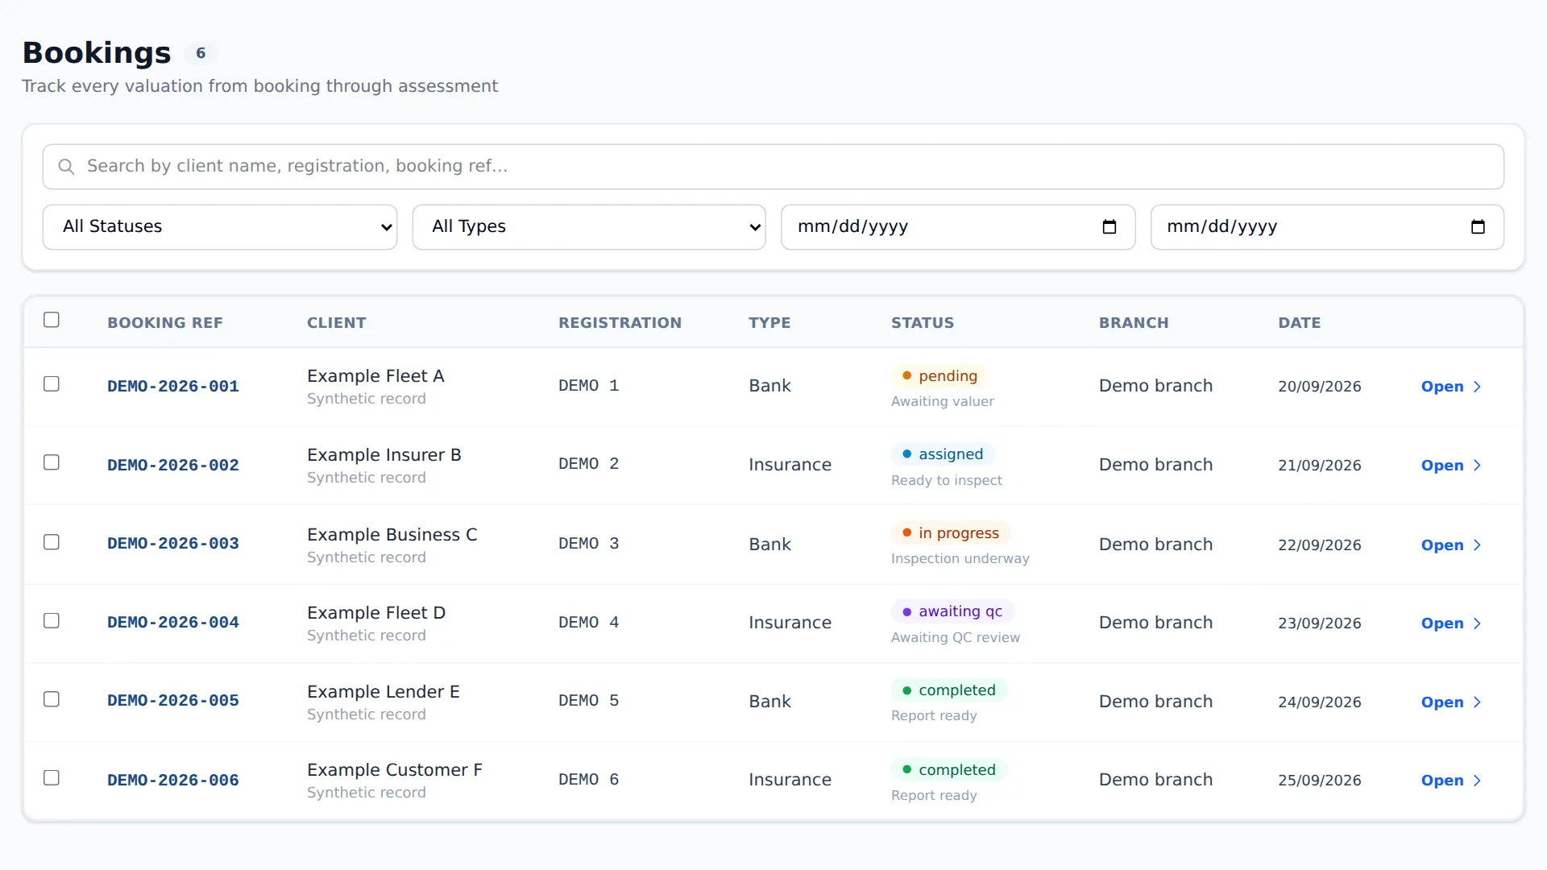Image resolution: width=1547 pixels, height=870 pixels.
Task: Open booking link DEMO-2026-005
Action: [x=173, y=701]
